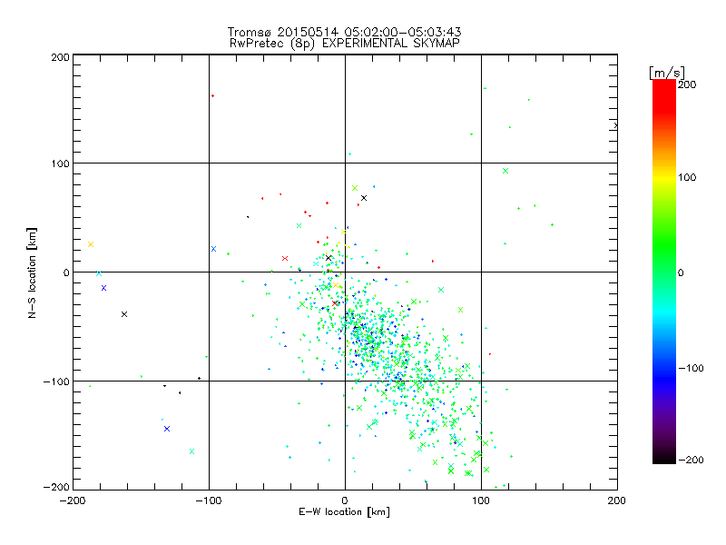This screenshot has height=545, width=726.
Task: Click the 100 label beside the colorbar
Action: 687,177
